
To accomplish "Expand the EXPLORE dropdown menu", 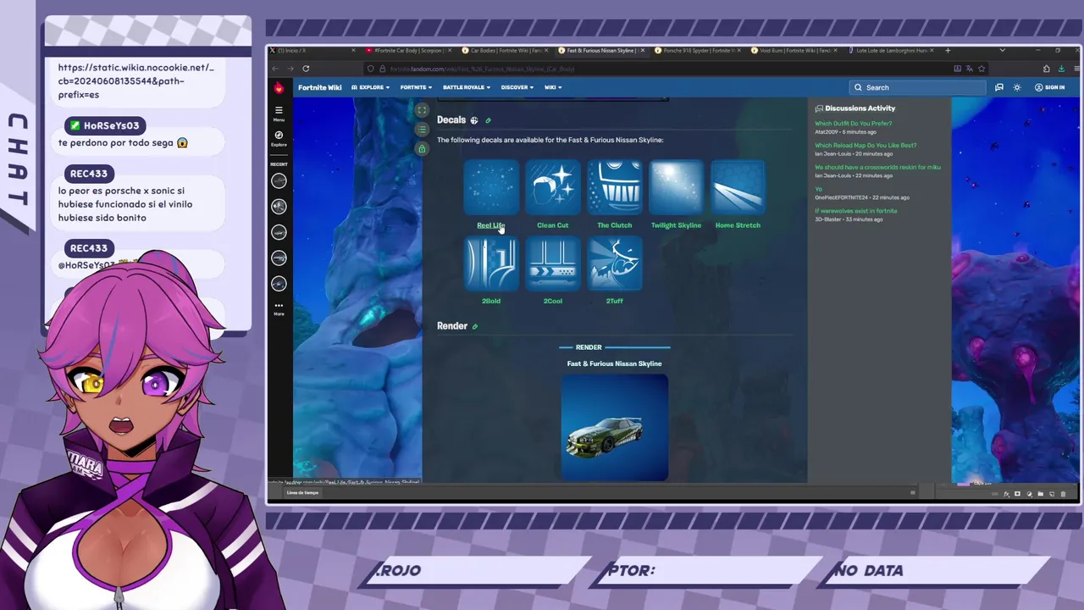I will [x=371, y=87].
